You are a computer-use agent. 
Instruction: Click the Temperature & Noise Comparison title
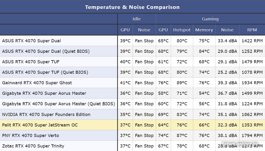tap(132, 7)
